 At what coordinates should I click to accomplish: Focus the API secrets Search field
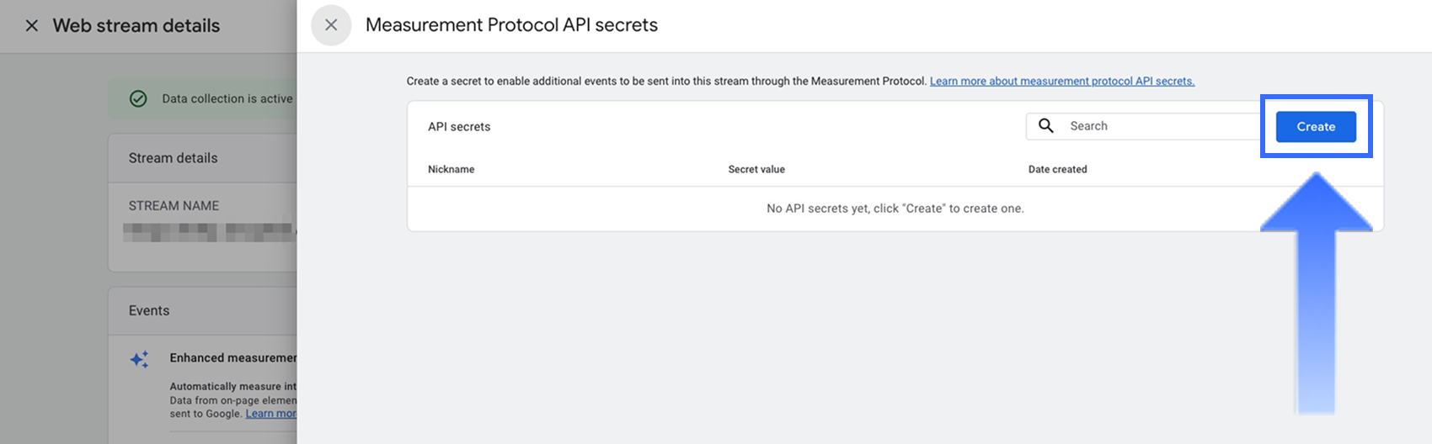1162,126
